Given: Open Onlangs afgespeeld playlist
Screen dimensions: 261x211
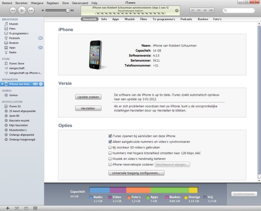Looking at the screenshot, I should [x=22, y=134].
